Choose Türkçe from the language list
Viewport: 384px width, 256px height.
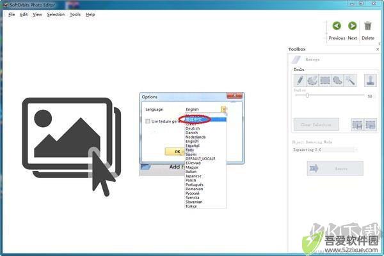click(x=205, y=206)
